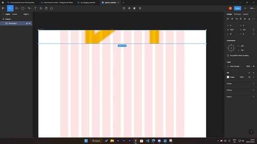
Task: Open horizontal constraint Left dropdown
Action: tap(241, 46)
